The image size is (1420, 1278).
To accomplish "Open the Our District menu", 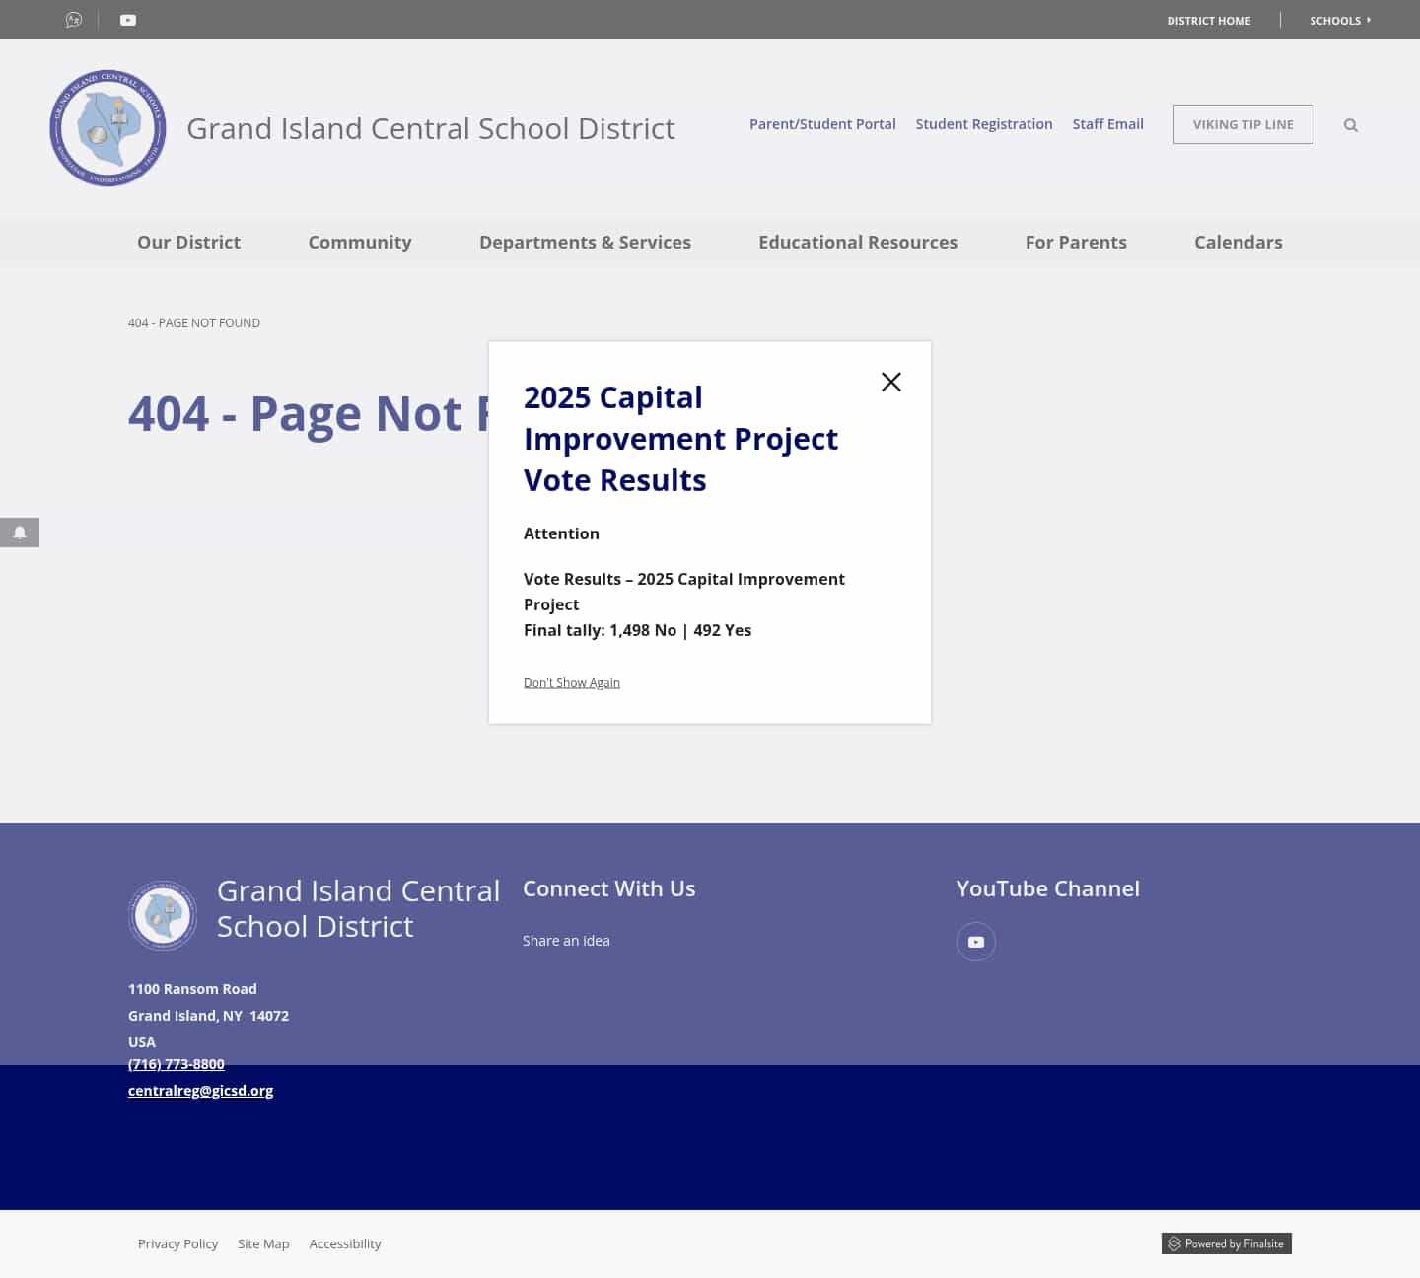I will 188,242.
